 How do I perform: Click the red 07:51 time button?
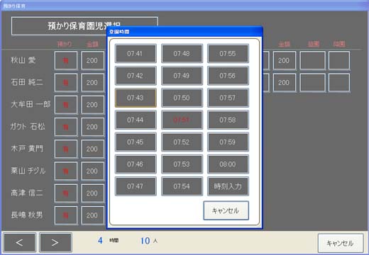click(182, 120)
